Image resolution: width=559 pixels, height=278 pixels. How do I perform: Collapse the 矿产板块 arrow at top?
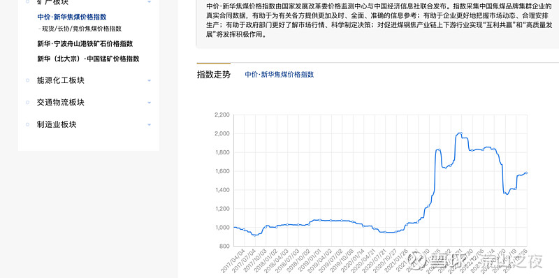coord(149,2)
